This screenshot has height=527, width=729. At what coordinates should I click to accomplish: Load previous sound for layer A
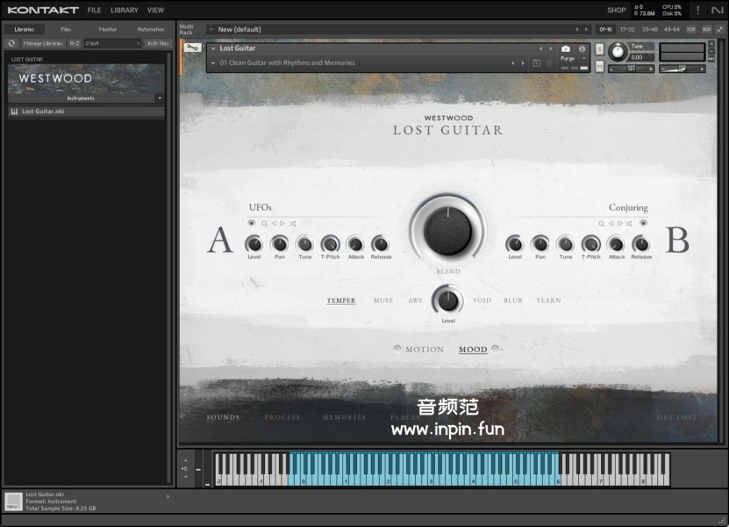click(x=274, y=223)
